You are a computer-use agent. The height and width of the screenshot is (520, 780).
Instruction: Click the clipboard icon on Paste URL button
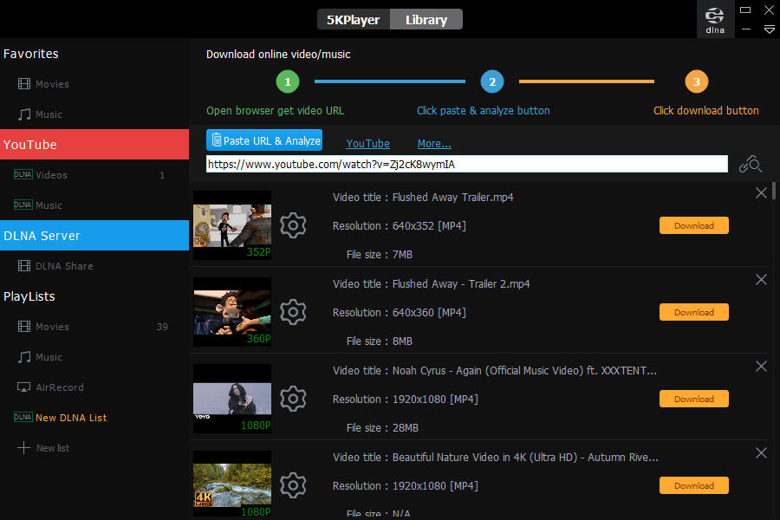tap(217, 140)
